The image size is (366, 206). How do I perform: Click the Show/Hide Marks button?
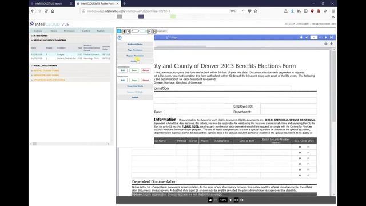coord(135,86)
